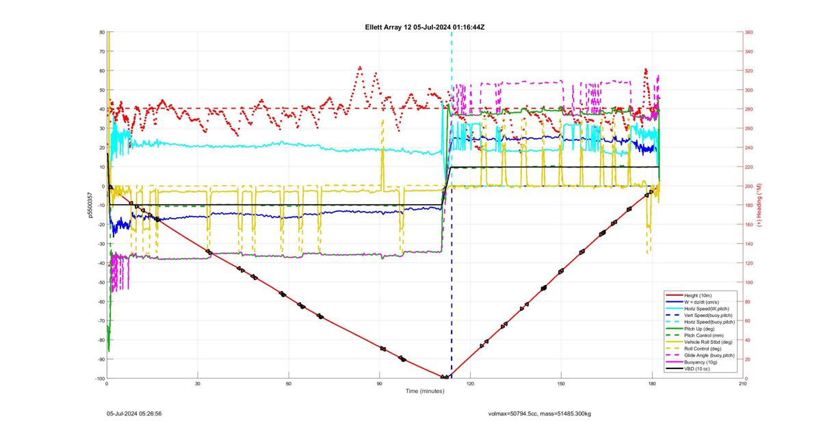This screenshot has width=821, height=425.
Task: Click 'Horiz Speed(buoy,pitch)' legend entry text
Action: point(709,322)
